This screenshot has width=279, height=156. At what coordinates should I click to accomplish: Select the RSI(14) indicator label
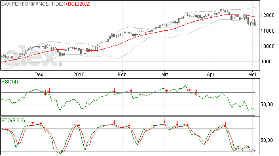pyautogui.click(x=10, y=82)
